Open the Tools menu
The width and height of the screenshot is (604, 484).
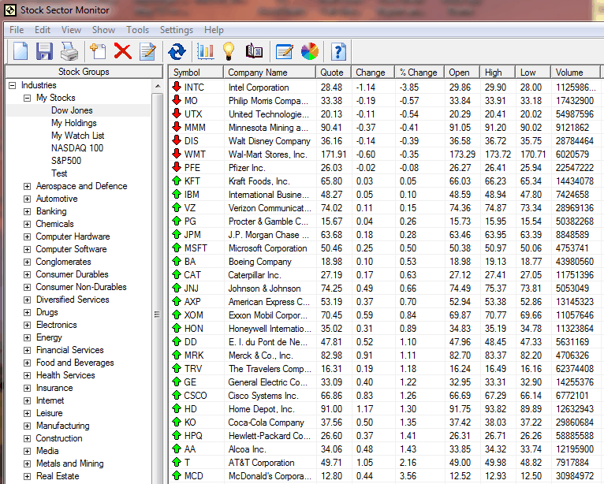click(x=137, y=30)
